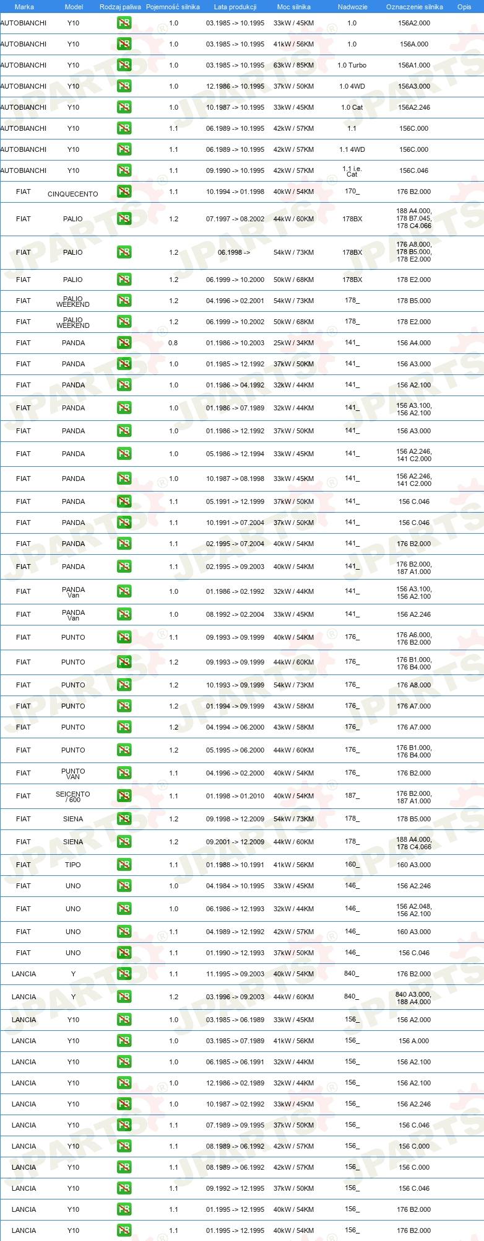The height and width of the screenshot is (1241, 484).
Task: Click the petrol icon in the Lancia Y 1.1 row
Action: click(124, 974)
